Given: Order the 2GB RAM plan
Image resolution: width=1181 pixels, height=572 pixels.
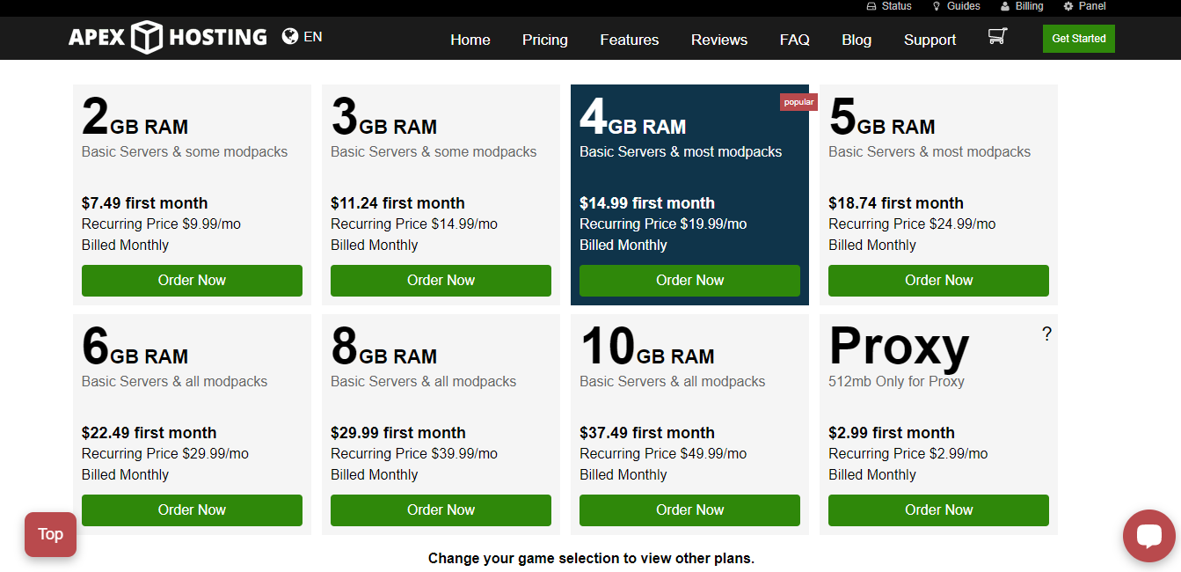Looking at the screenshot, I should tap(192, 281).
